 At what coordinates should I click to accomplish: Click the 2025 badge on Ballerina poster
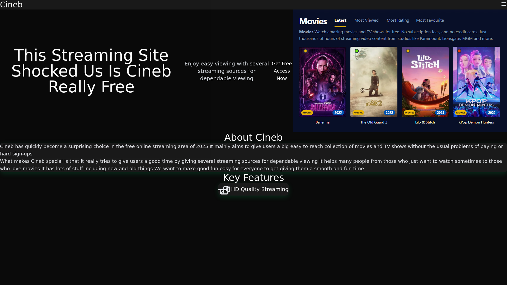tap(338, 113)
